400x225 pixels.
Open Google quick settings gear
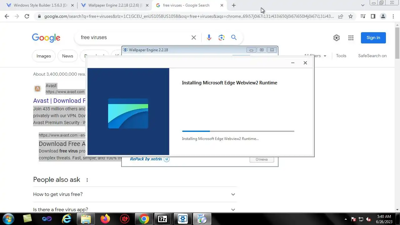coord(337,38)
